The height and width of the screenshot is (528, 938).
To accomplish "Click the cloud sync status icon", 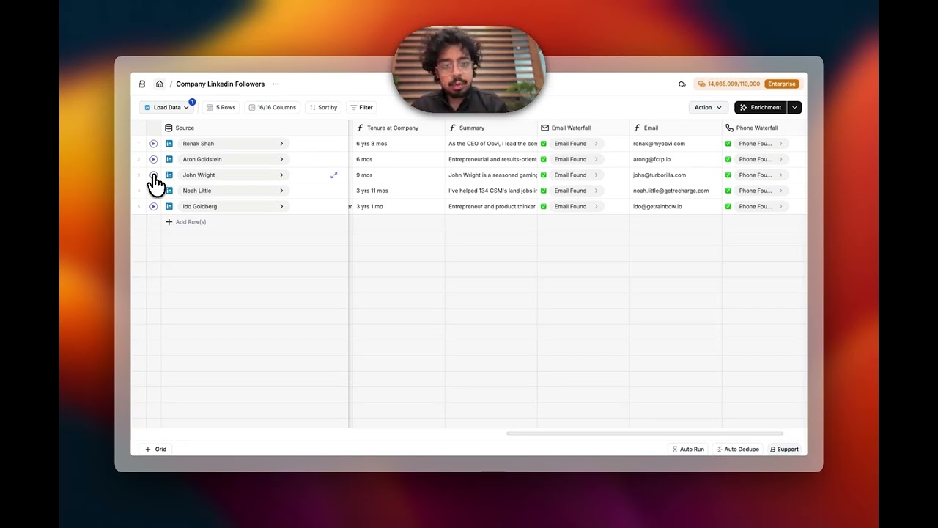I will click(x=682, y=84).
